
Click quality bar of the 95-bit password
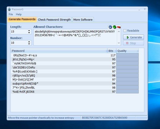pyautogui.click(x=127, y=59)
